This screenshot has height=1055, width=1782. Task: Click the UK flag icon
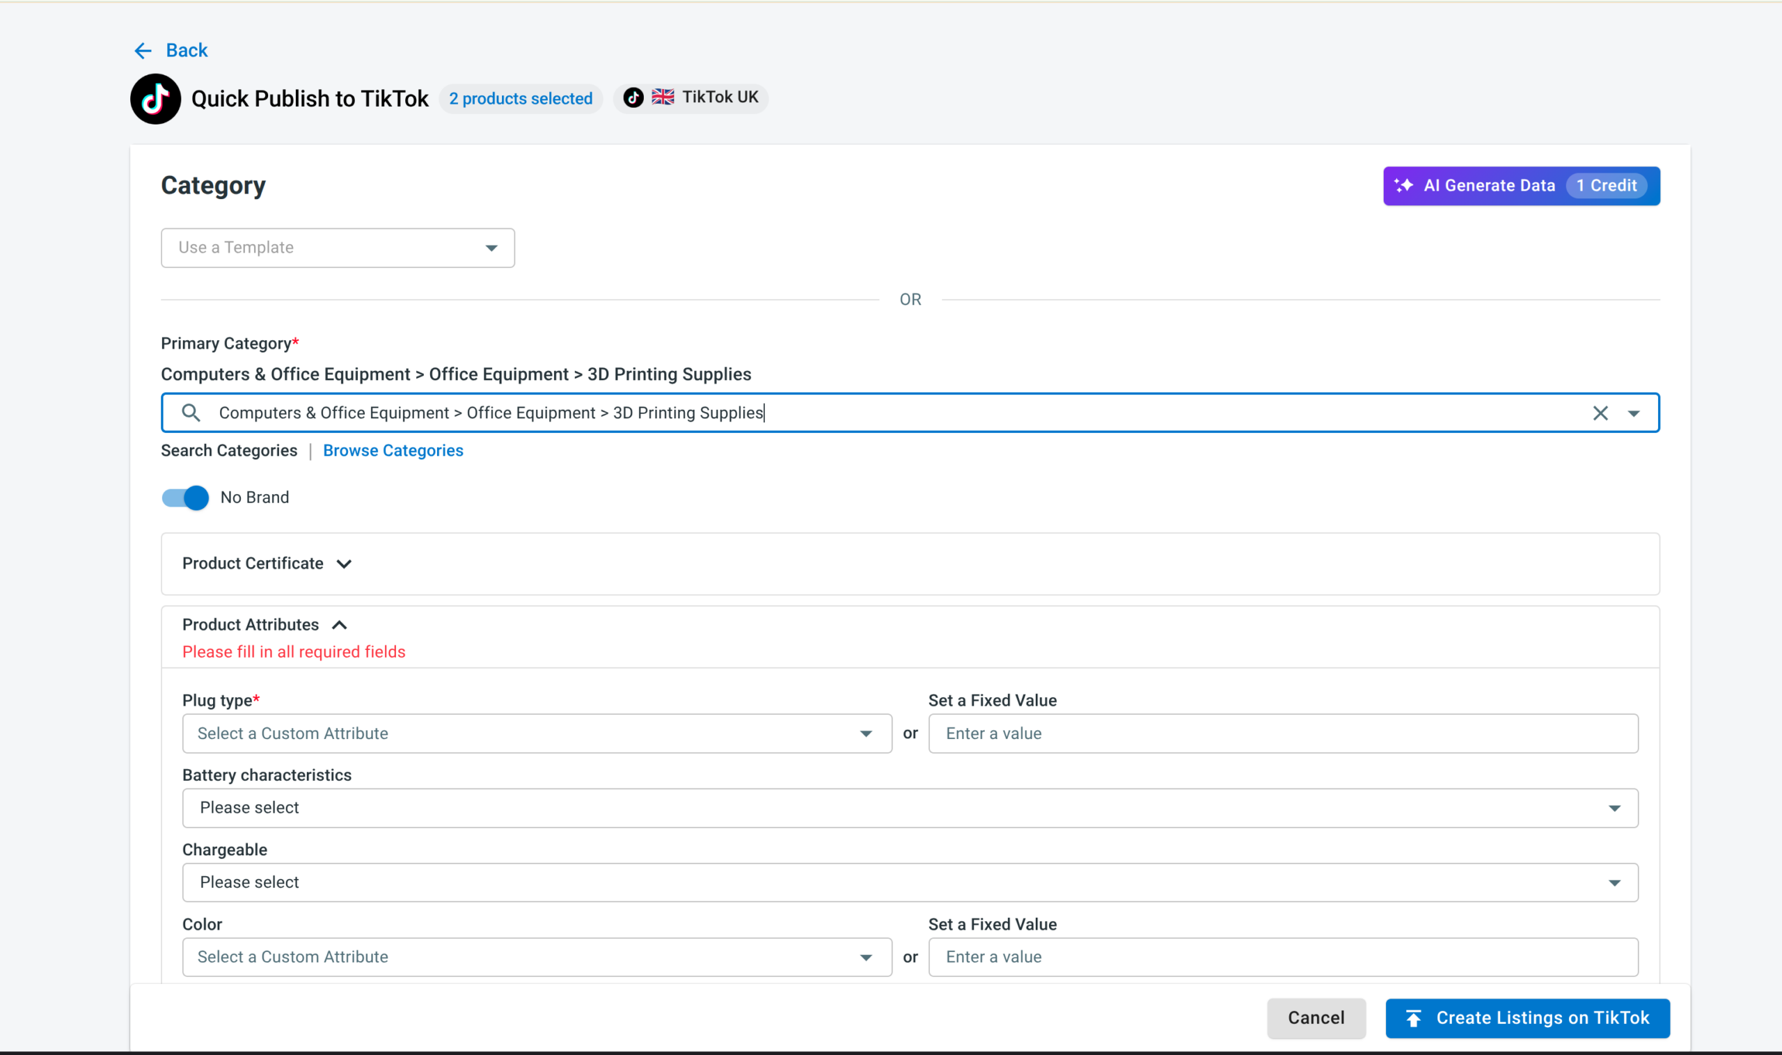click(x=663, y=97)
